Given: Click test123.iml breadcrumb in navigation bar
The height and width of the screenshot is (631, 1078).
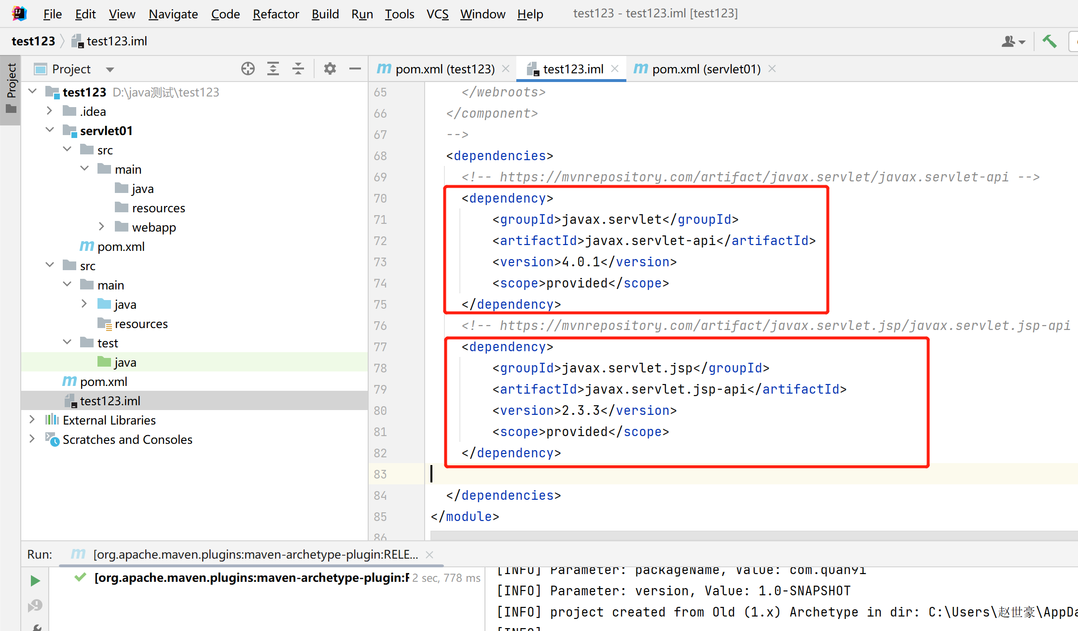Looking at the screenshot, I should point(110,41).
